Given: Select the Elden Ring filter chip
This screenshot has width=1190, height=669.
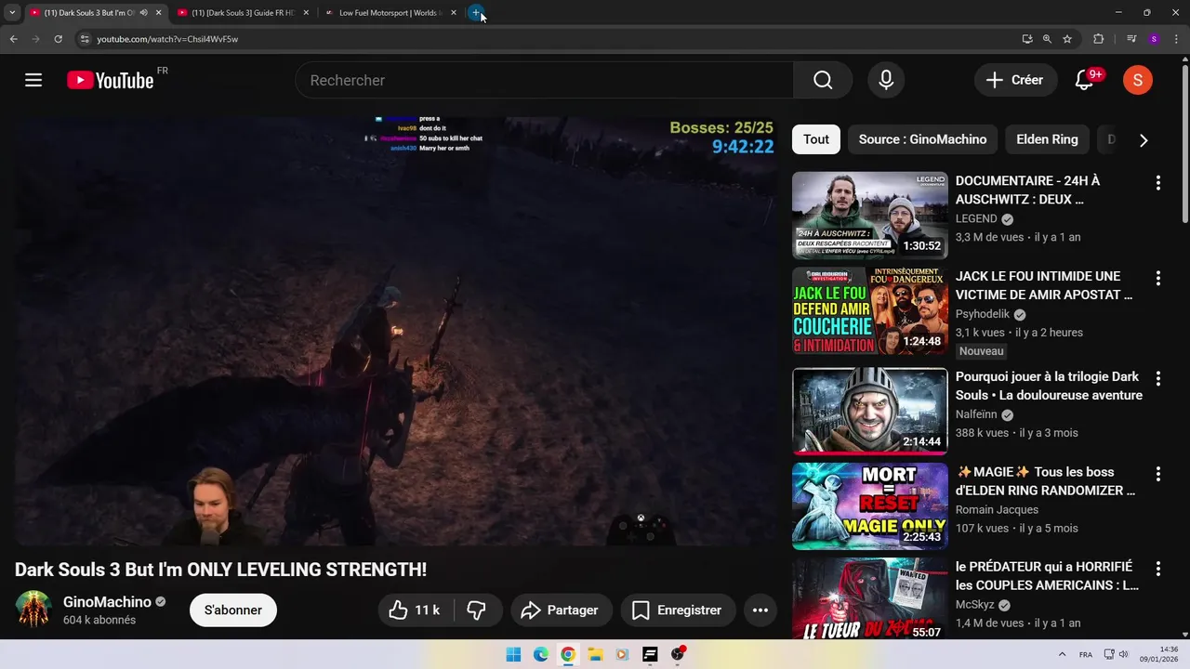Looking at the screenshot, I should point(1047,139).
